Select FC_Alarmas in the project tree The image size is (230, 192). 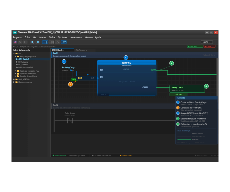tap(23, 65)
